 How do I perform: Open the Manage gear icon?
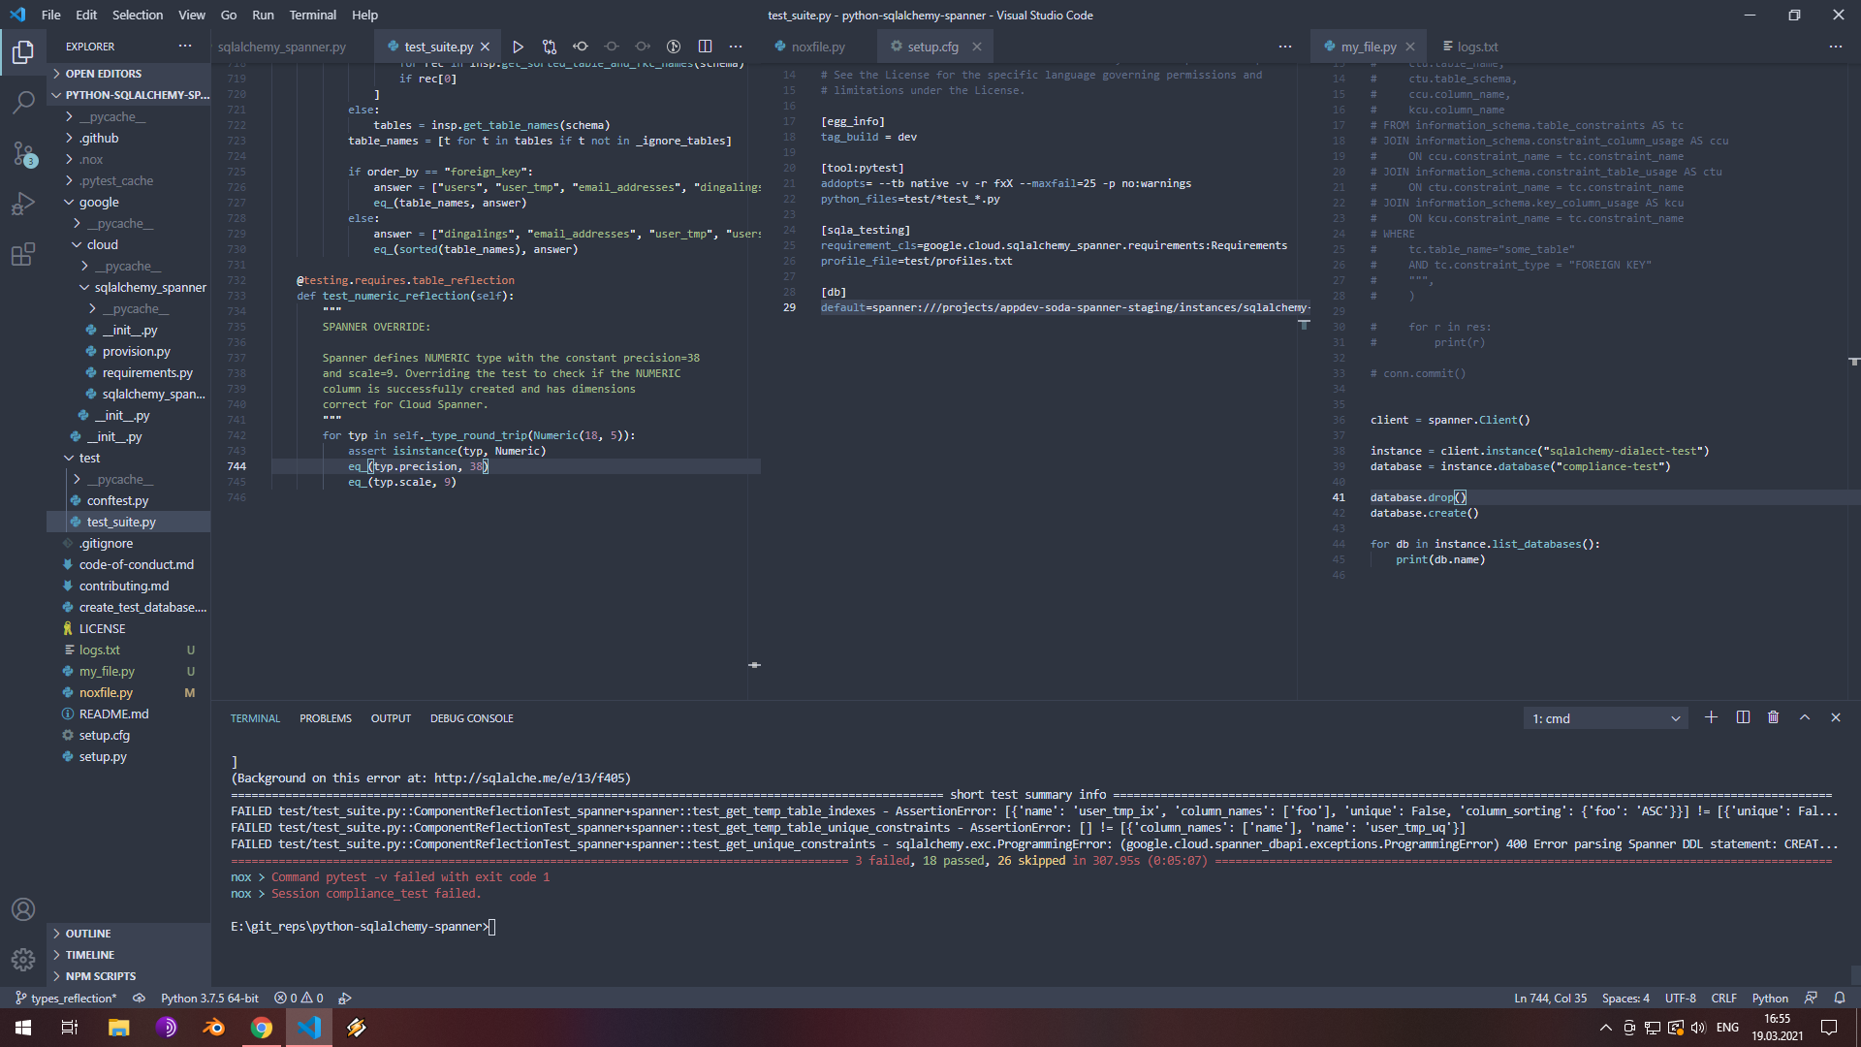[x=23, y=960]
